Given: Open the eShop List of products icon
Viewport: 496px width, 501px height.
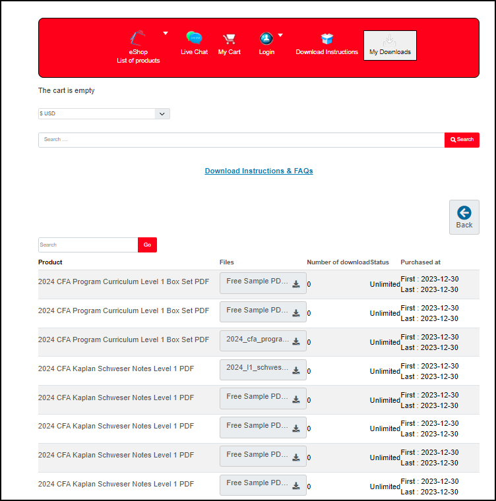Looking at the screenshot, I should pyautogui.click(x=138, y=39).
